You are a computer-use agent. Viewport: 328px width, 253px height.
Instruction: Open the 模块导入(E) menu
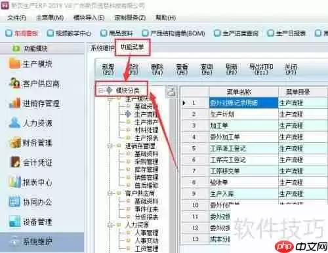(89, 18)
